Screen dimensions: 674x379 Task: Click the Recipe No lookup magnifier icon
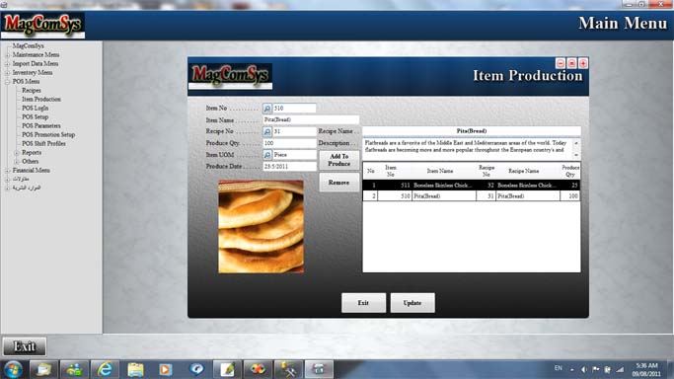click(266, 131)
